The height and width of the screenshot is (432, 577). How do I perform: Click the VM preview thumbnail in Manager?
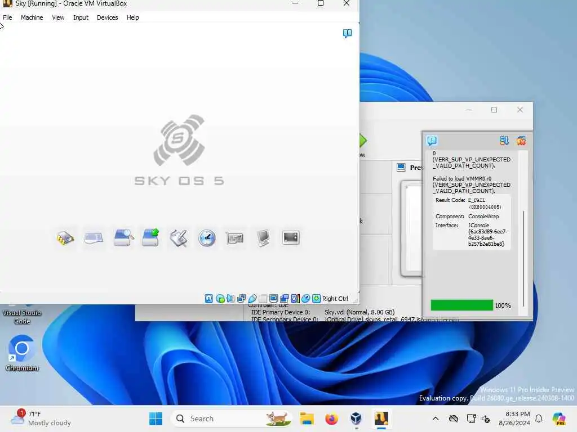pyautogui.click(x=411, y=228)
